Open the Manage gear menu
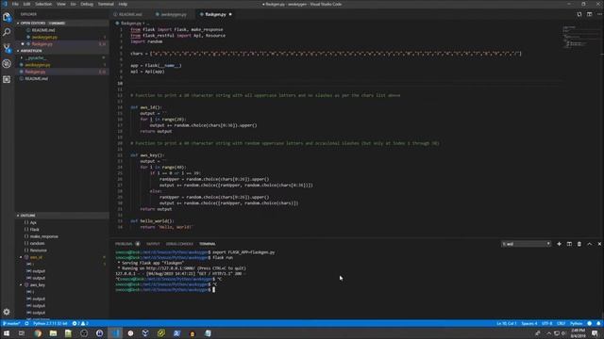604x339 pixels. [7, 312]
